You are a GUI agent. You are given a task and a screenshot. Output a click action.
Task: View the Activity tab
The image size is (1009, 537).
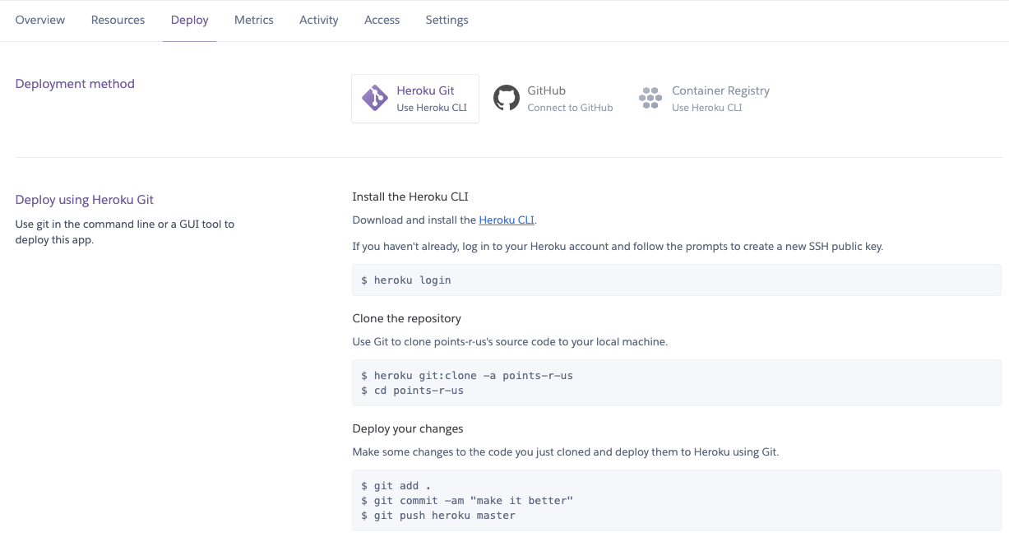pyautogui.click(x=318, y=20)
